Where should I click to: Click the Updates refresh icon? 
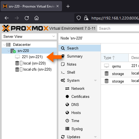tap(63, 137)
